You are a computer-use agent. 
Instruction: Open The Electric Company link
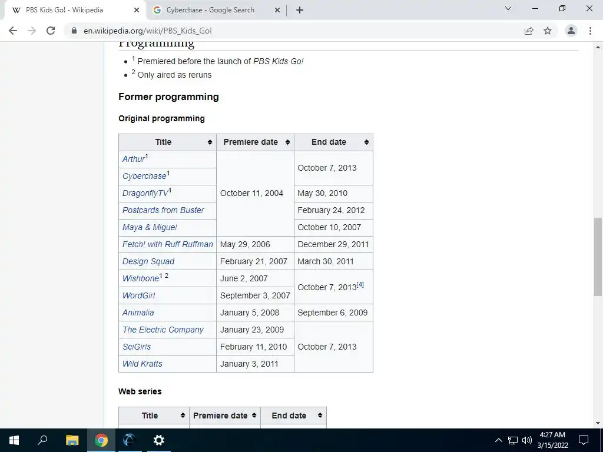pyautogui.click(x=163, y=330)
